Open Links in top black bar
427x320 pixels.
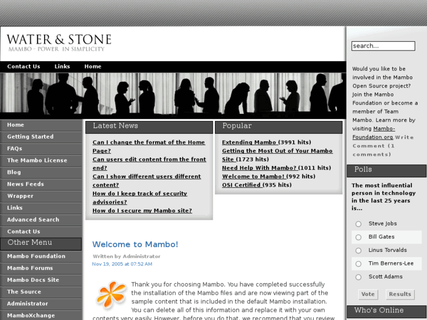click(x=62, y=66)
